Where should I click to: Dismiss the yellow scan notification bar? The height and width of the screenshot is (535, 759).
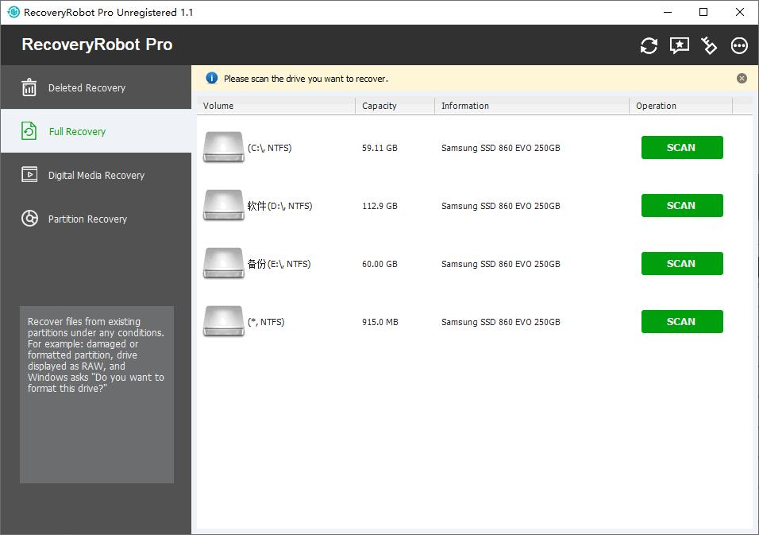(x=742, y=79)
